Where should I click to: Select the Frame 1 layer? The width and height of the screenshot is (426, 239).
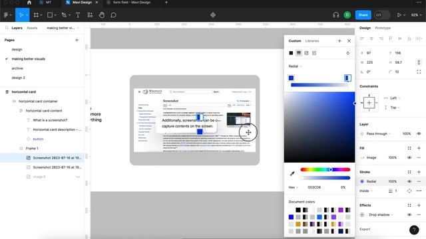(x=32, y=149)
